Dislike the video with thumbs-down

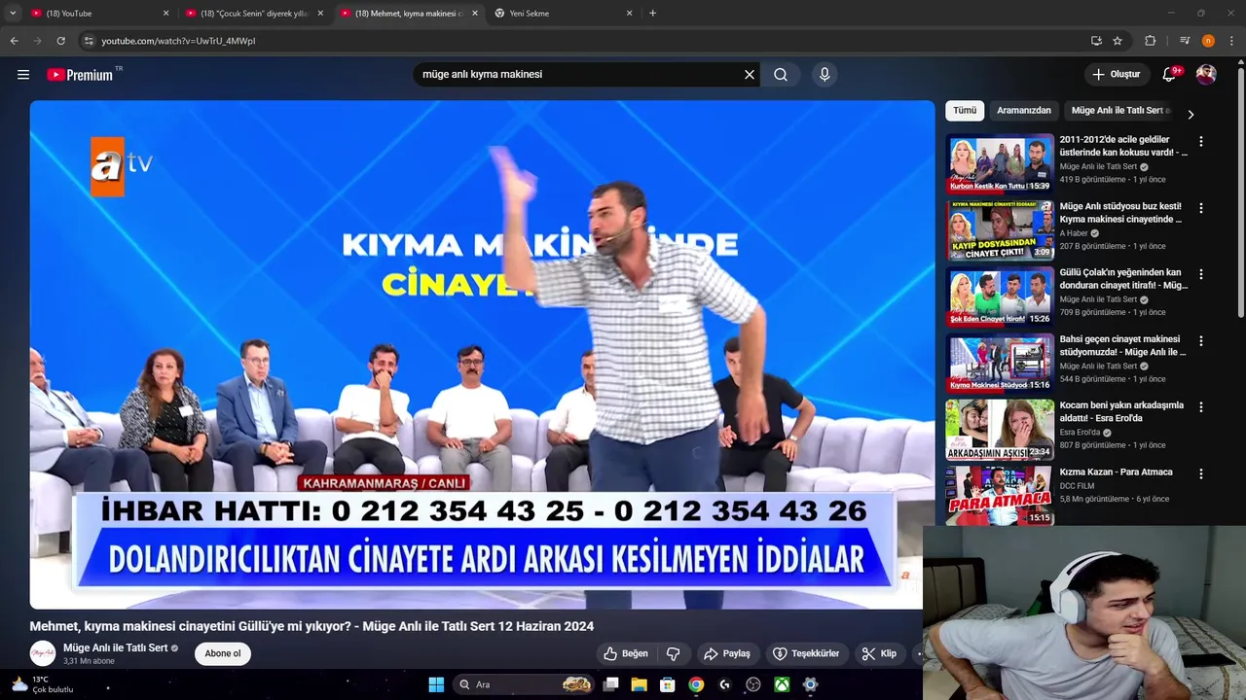point(673,653)
